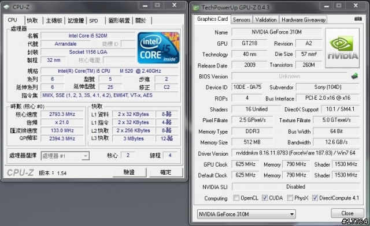The image size is (370, 226).
Task: Click the Close button in GPU-Z
Action: (x=347, y=213)
